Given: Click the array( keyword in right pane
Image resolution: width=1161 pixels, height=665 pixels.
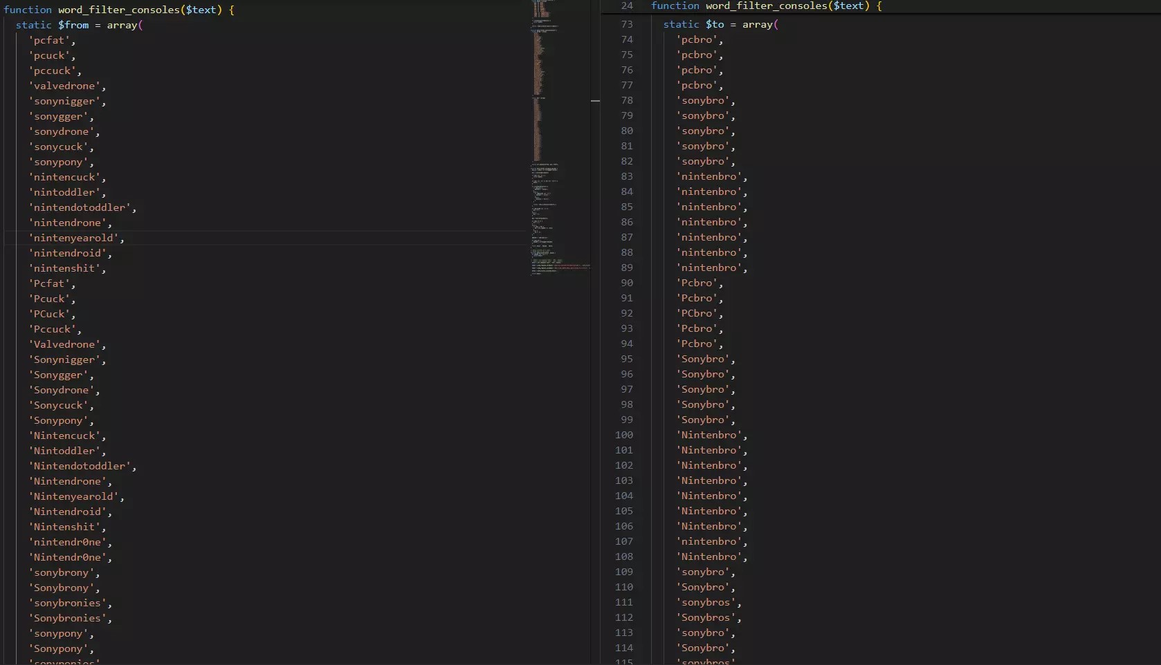Looking at the screenshot, I should [x=760, y=24].
